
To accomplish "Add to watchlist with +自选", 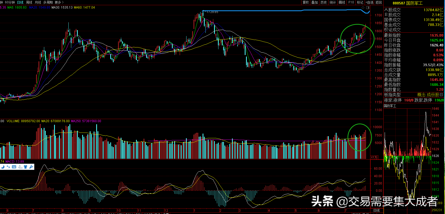I will tap(369, 2).
